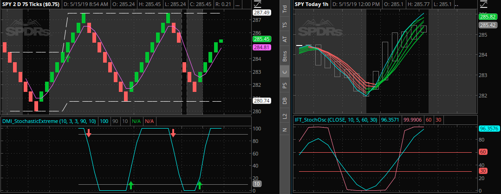Click the first red down-arrow signal in DMI_StochasticExtreme

(89, 133)
